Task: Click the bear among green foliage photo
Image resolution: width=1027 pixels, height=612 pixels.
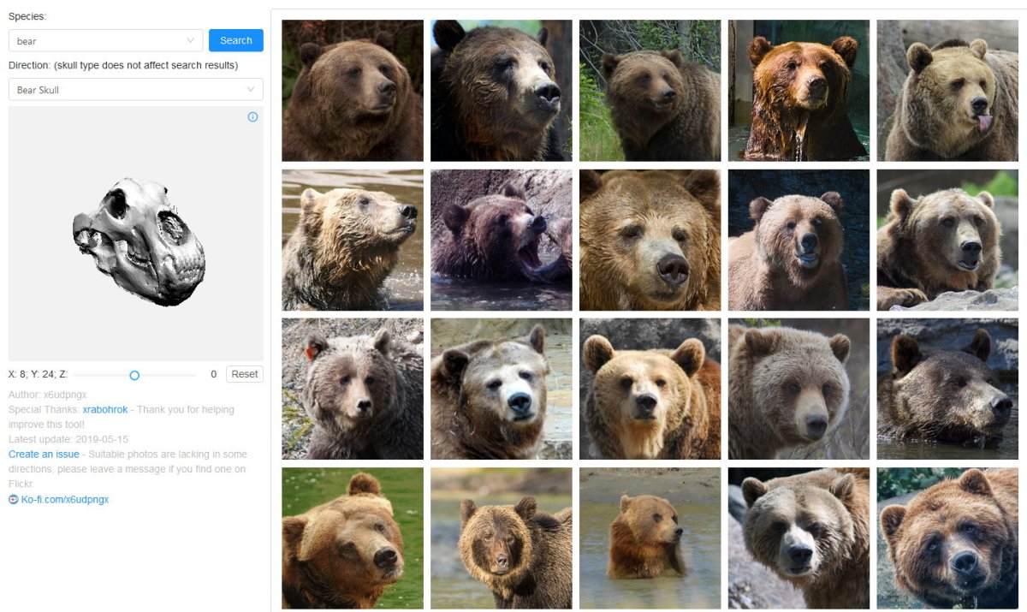Action: (x=650, y=91)
